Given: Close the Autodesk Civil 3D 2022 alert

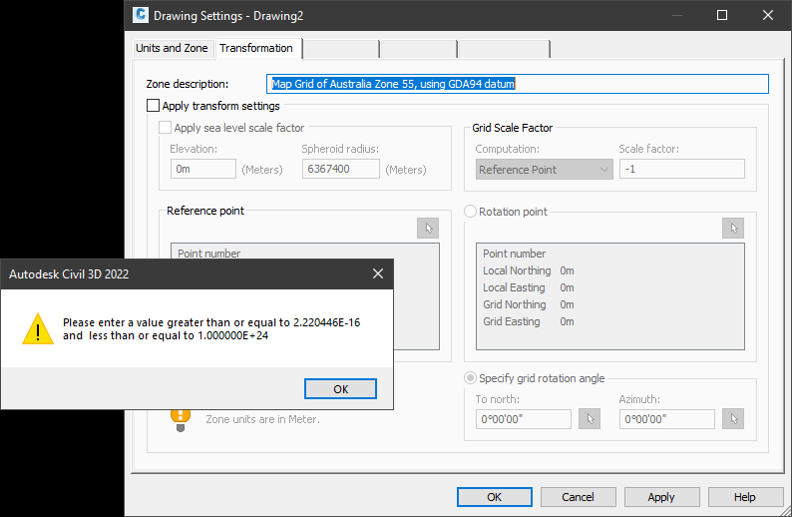Looking at the screenshot, I should (x=378, y=273).
